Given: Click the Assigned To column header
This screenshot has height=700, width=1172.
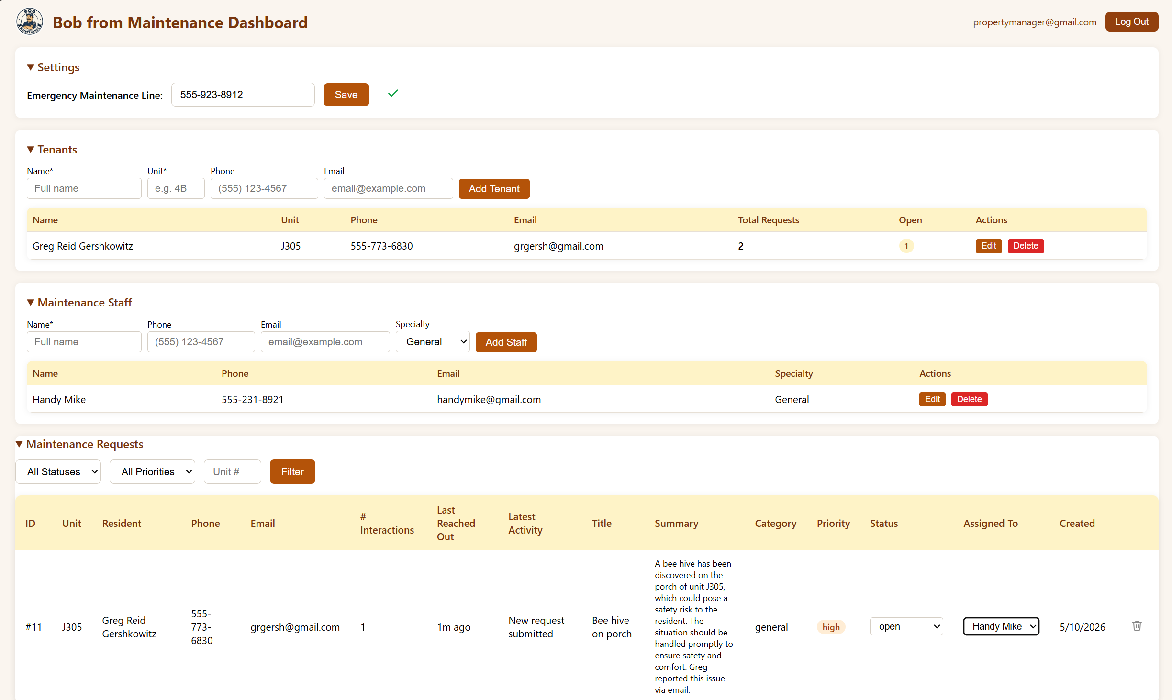Looking at the screenshot, I should click(990, 523).
